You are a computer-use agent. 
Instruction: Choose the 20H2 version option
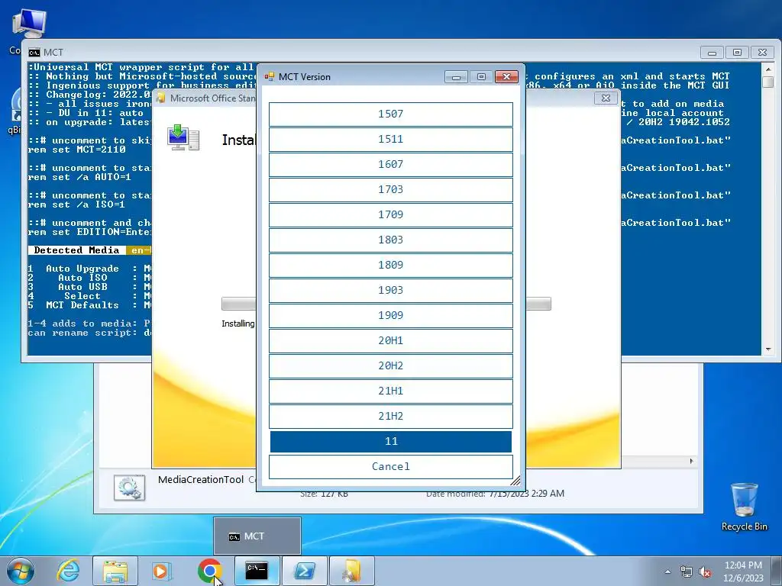point(390,365)
